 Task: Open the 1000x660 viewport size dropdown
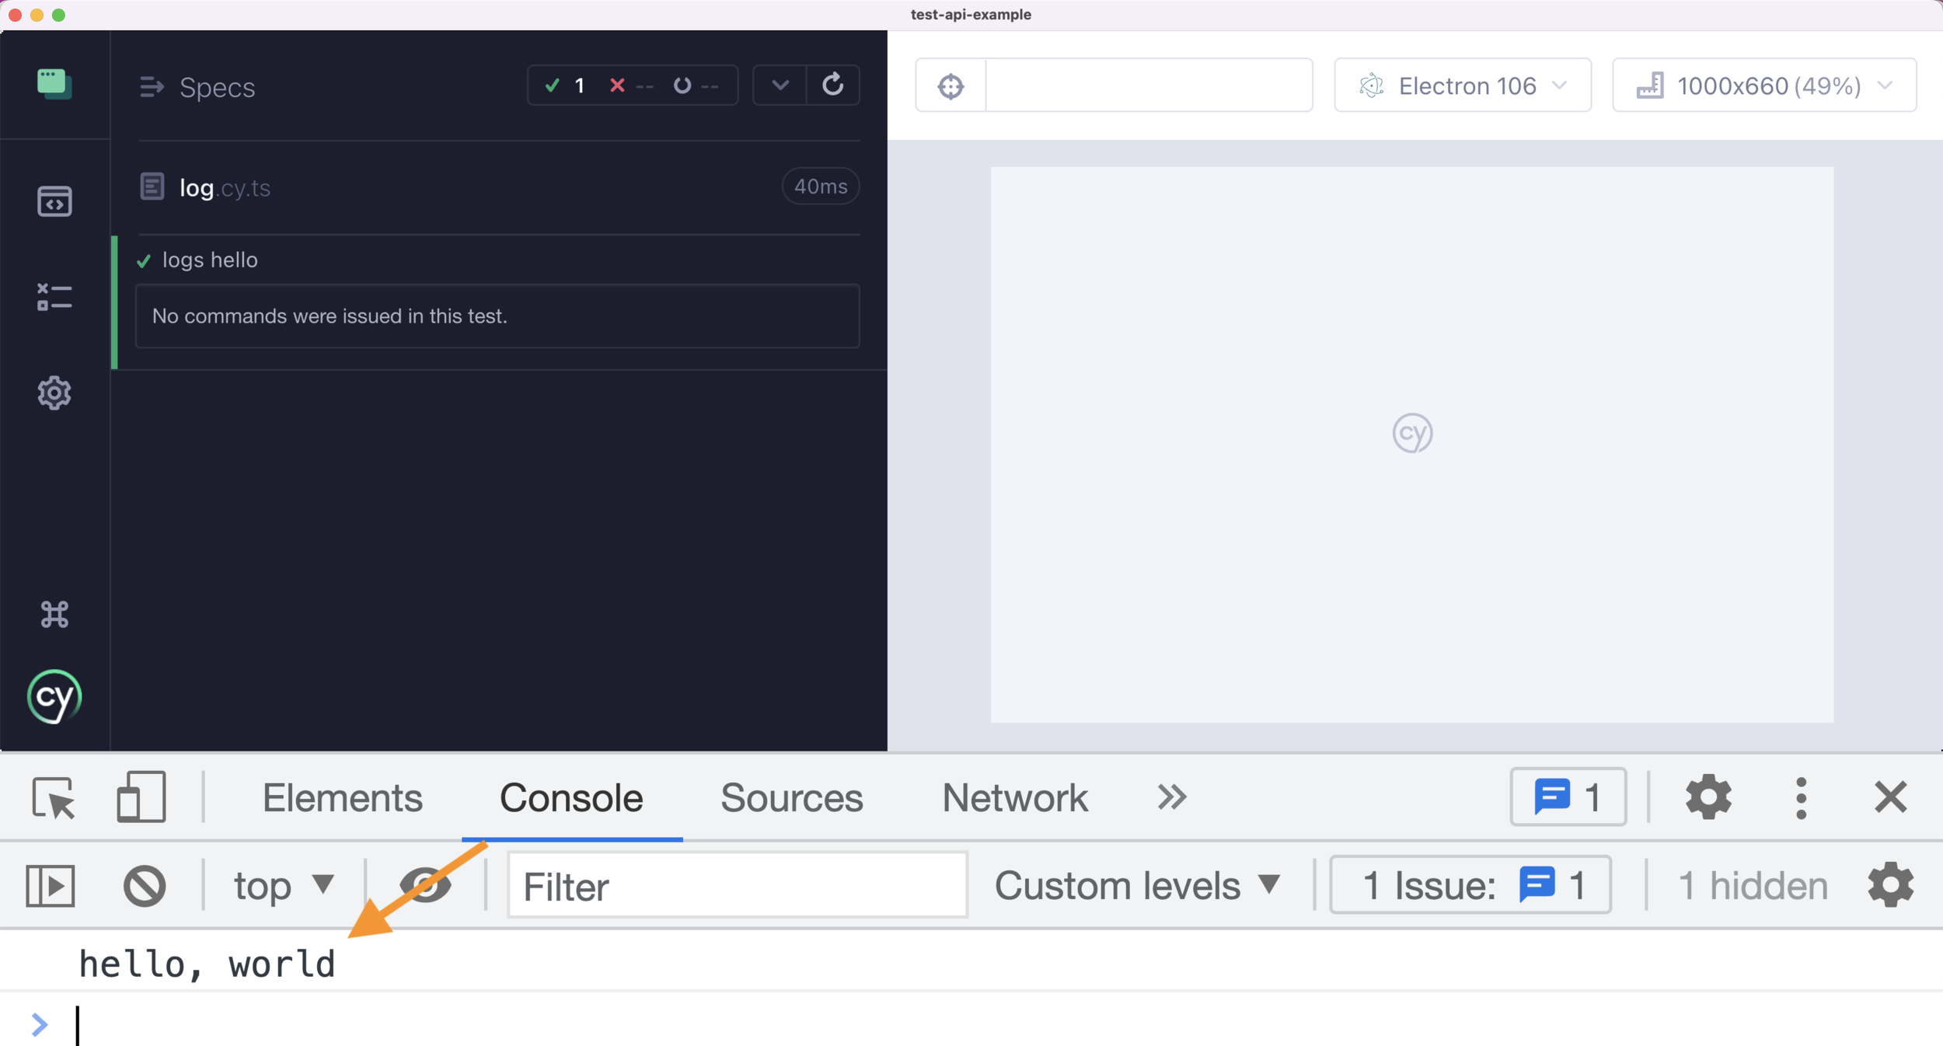tap(1763, 85)
